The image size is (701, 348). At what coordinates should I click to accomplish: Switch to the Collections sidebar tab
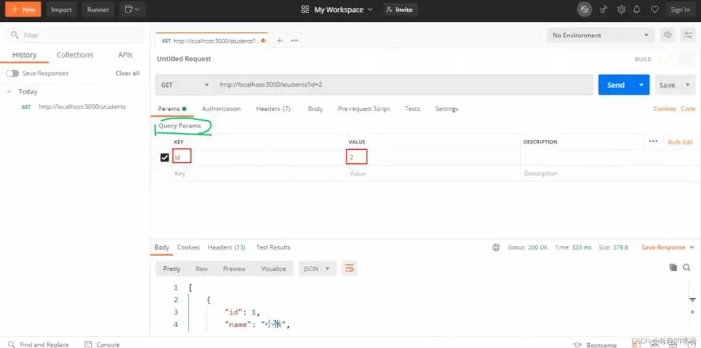(75, 55)
